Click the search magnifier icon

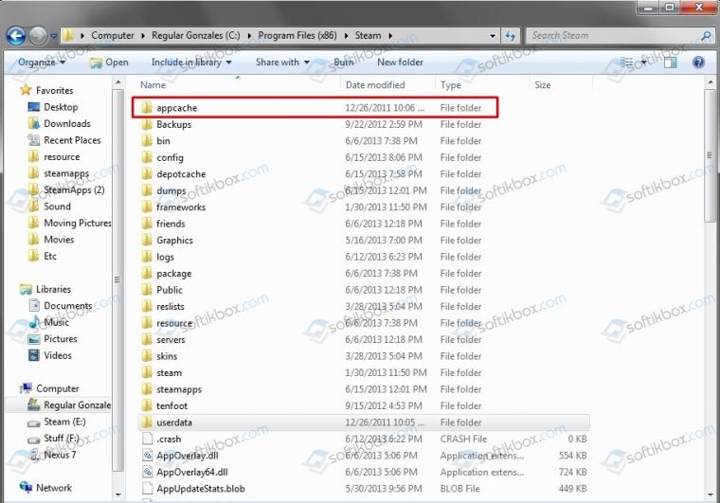tap(706, 35)
